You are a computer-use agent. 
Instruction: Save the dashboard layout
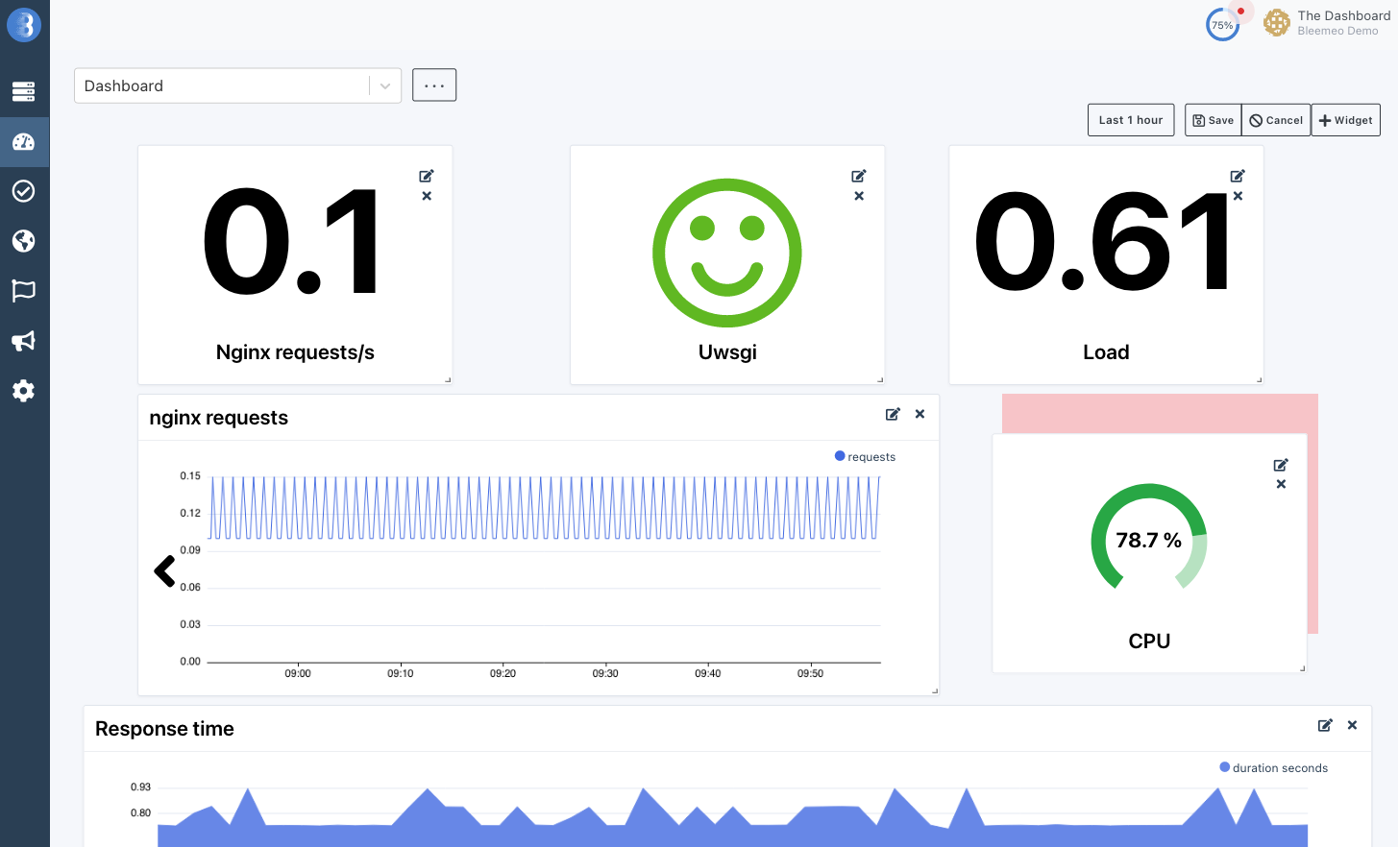pyautogui.click(x=1212, y=119)
